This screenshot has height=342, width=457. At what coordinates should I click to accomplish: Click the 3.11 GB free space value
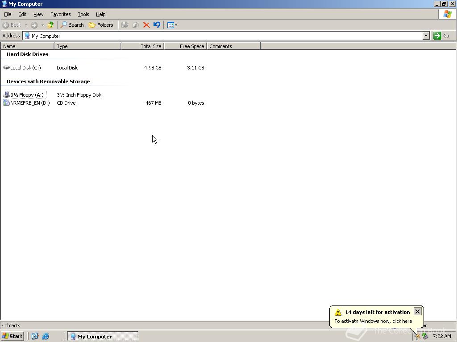(x=195, y=68)
